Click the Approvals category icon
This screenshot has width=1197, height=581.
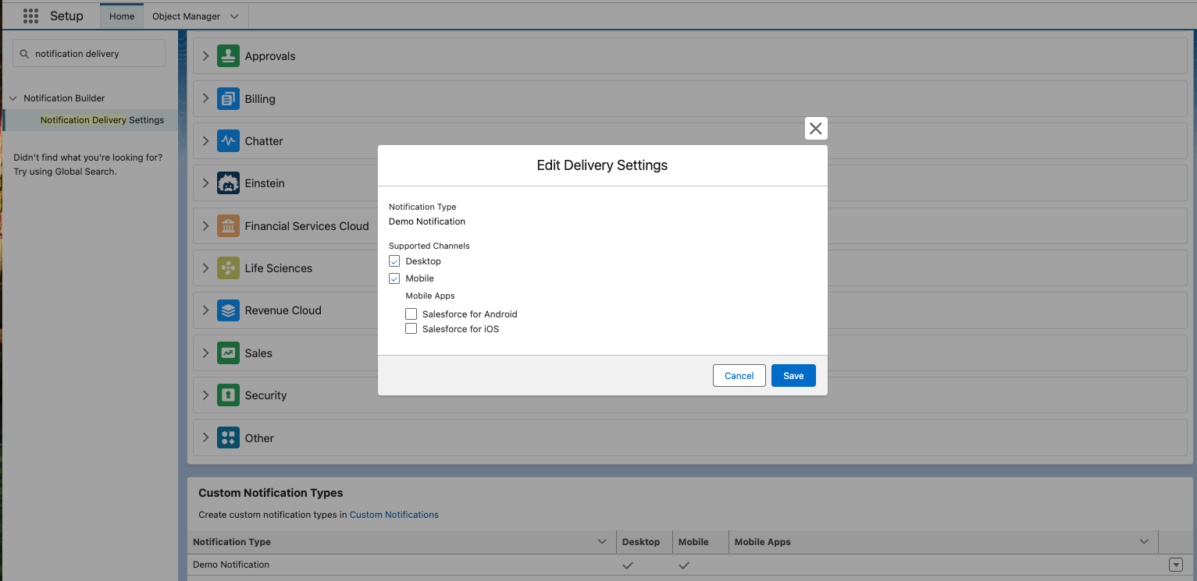[x=227, y=55]
